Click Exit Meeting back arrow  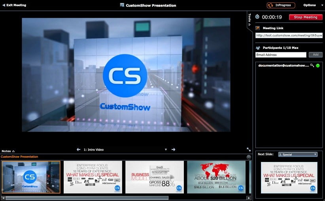tap(4, 5)
